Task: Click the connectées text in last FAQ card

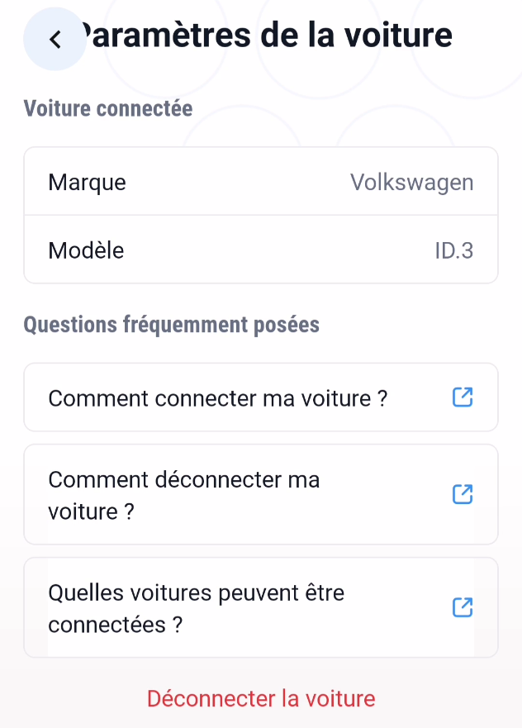Action: tap(107, 625)
